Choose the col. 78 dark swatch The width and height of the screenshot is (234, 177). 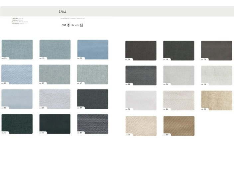coord(216,50)
